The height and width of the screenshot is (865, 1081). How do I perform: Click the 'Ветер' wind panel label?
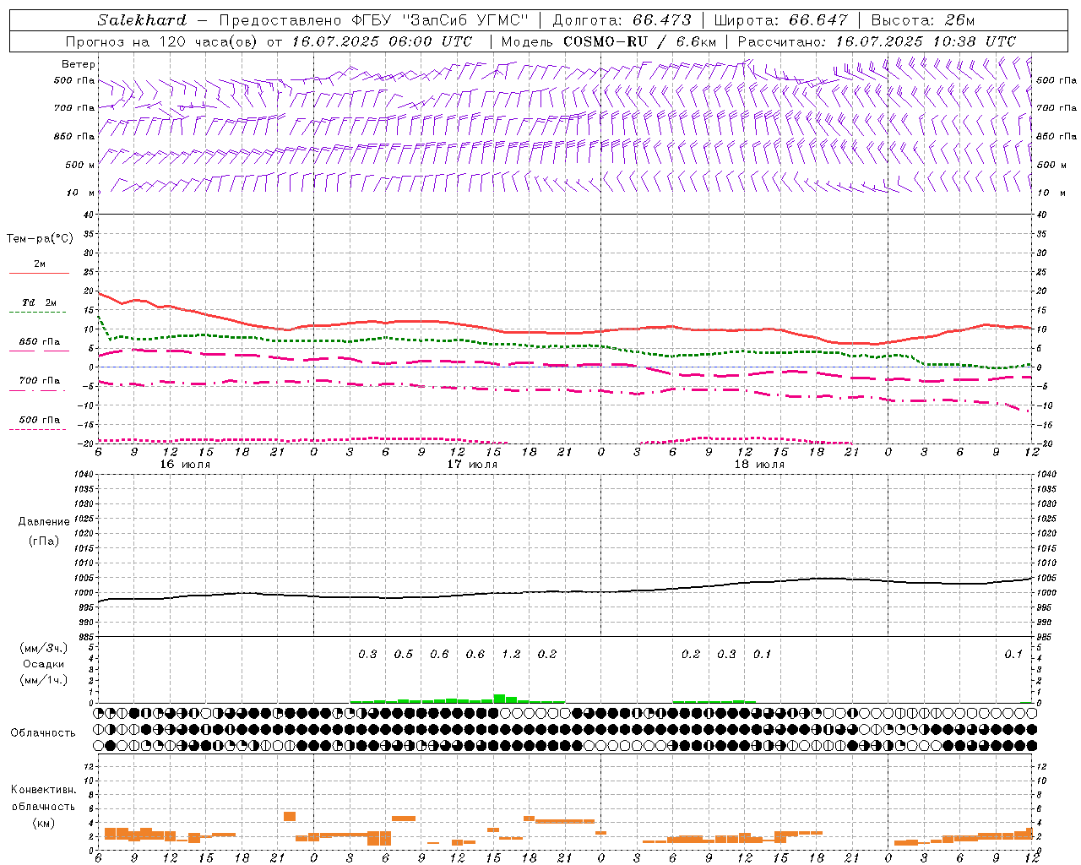(78, 64)
